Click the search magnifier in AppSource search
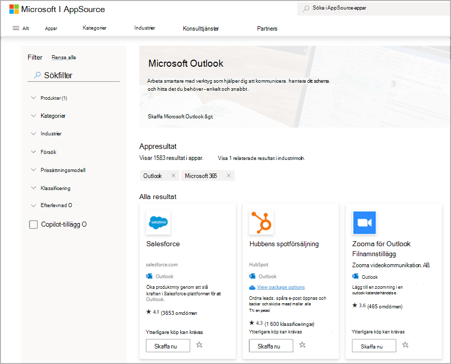Image resolution: width=451 pixels, height=364 pixels. (x=306, y=9)
